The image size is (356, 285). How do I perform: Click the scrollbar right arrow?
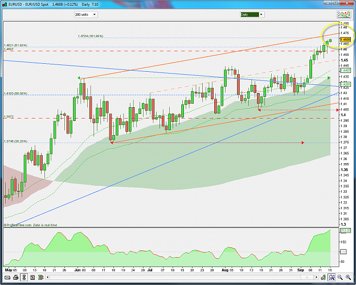coord(317,277)
